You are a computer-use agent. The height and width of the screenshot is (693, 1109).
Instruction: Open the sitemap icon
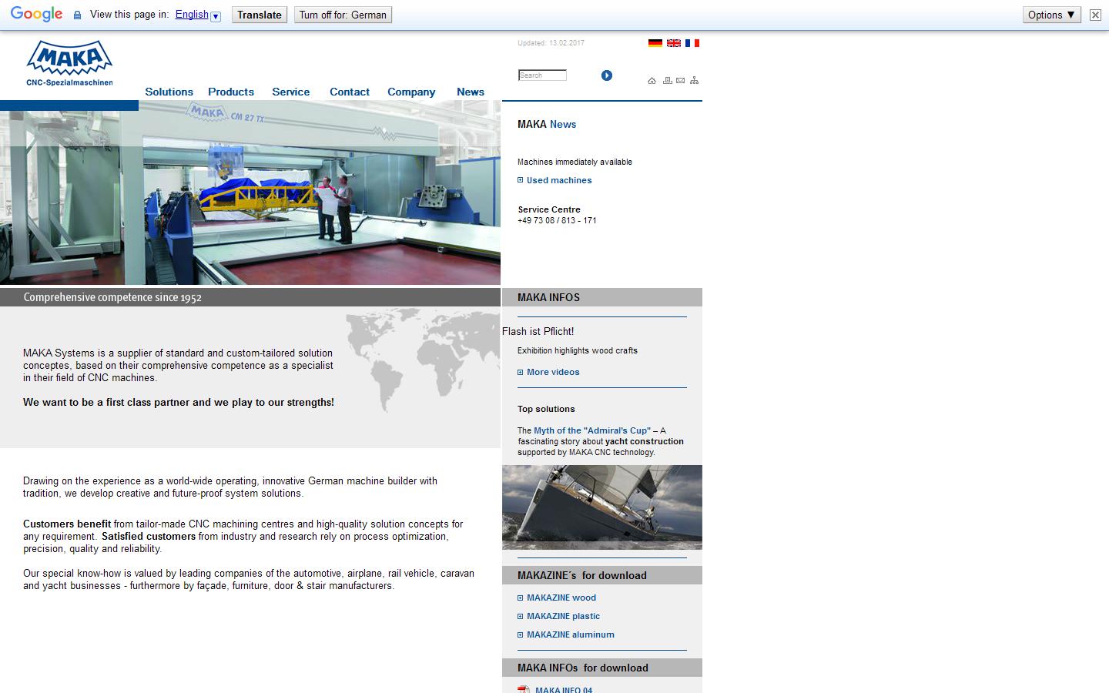tap(694, 80)
